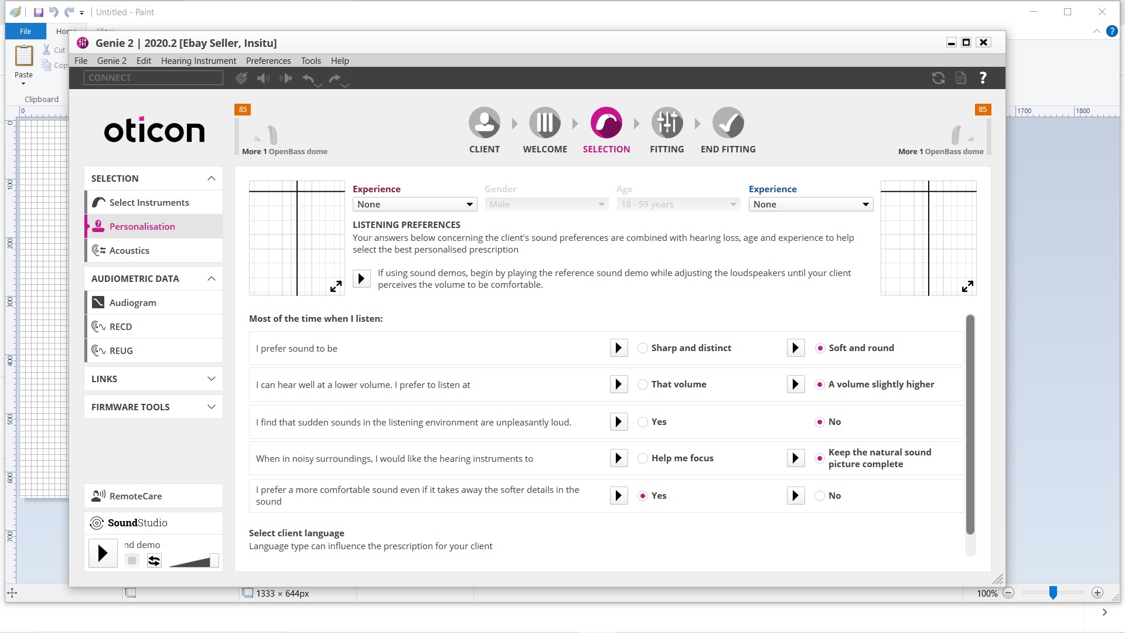Open the left Experience dropdown
Viewport: 1125px width, 633px height.
(x=415, y=205)
